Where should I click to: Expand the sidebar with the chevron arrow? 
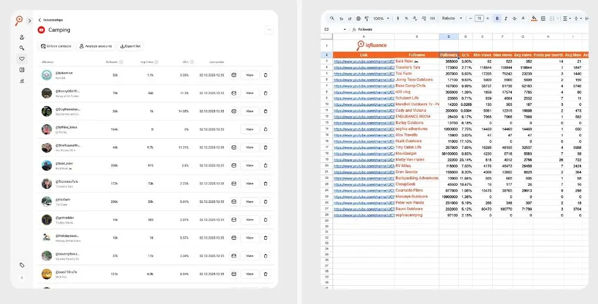pyautogui.click(x=30, y=21)
